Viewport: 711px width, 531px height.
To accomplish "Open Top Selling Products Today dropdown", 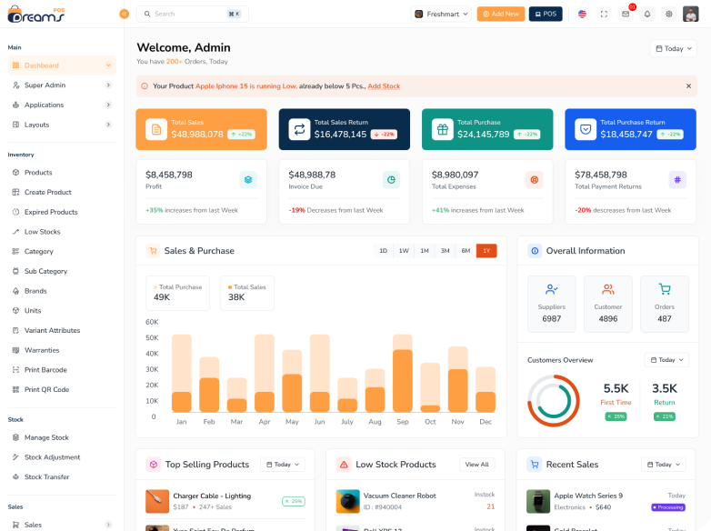I will click(283, 465).
